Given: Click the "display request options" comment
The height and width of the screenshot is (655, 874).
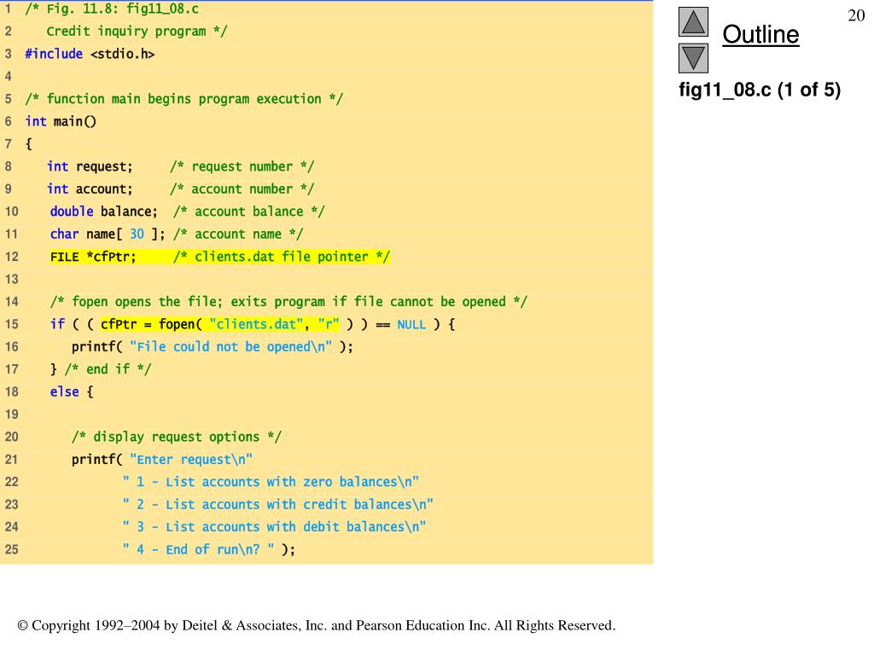Looking at the screenshot, I should (177, 437).
